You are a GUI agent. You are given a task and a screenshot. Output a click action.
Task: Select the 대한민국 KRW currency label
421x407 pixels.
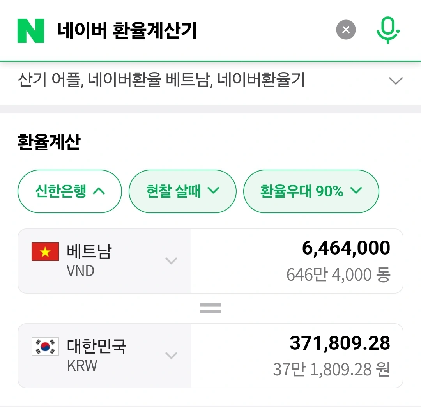(x=97, y=355)
